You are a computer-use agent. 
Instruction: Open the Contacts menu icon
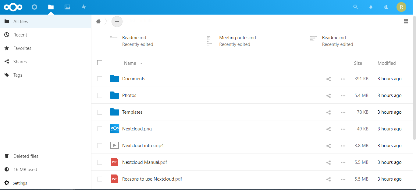point(386,7)
